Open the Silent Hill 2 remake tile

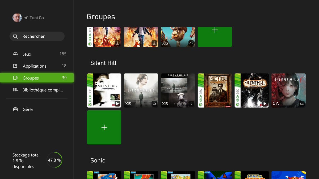tap(141, 90)
